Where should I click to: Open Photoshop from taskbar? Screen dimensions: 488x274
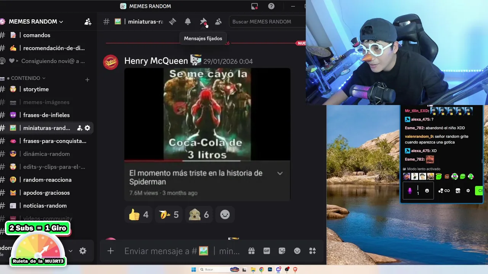(x=270, y=269)
